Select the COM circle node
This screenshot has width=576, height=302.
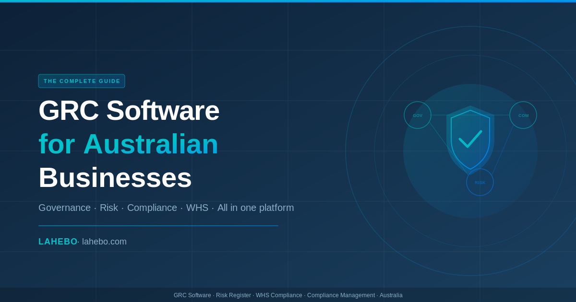point(523,115)
